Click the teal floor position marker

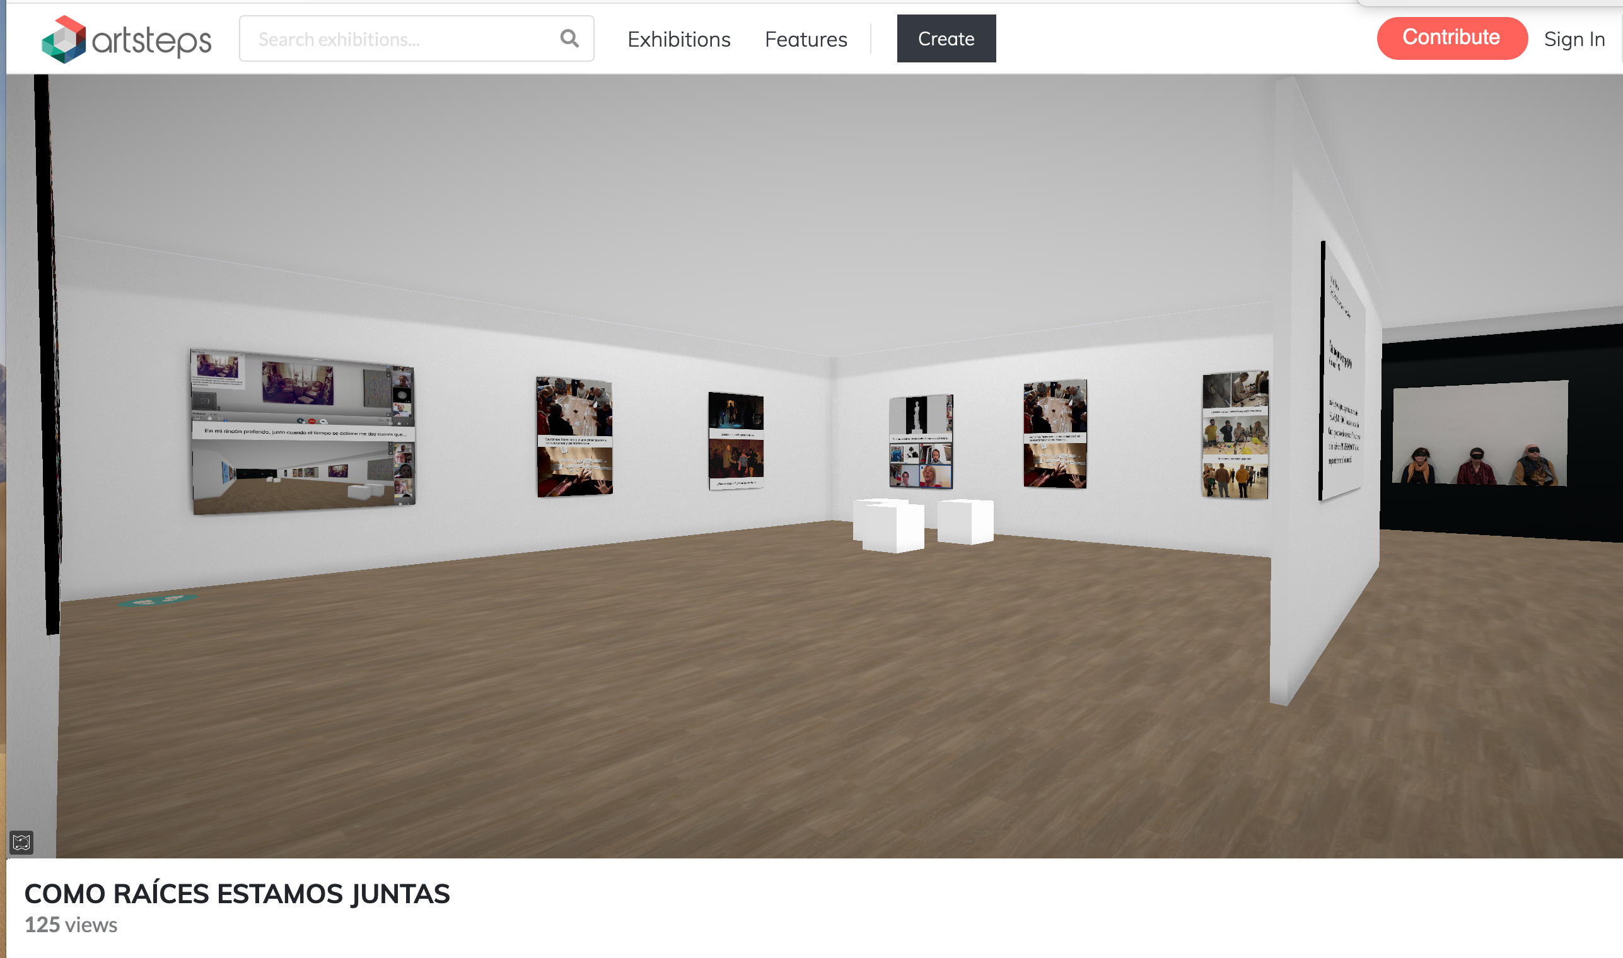[x=157, y=601]
